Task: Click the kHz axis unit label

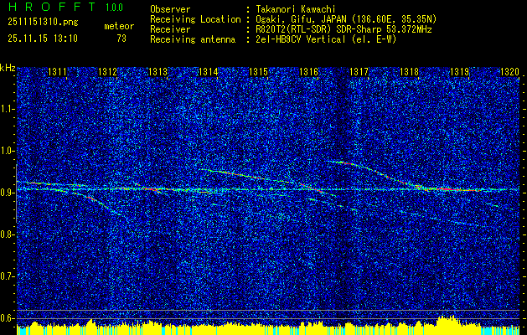Action: 8,68
